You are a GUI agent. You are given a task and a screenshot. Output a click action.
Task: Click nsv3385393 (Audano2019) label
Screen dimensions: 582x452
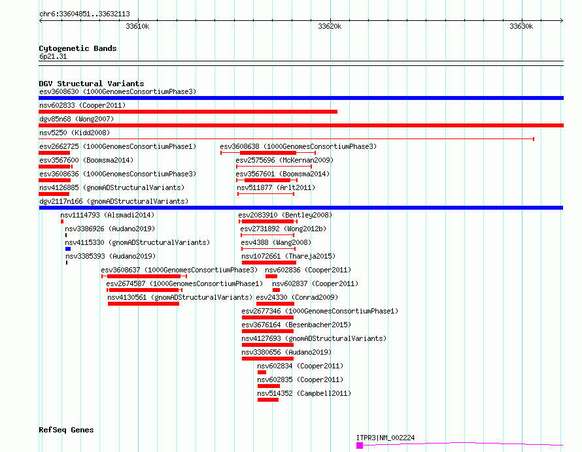[x=111, y=256]
